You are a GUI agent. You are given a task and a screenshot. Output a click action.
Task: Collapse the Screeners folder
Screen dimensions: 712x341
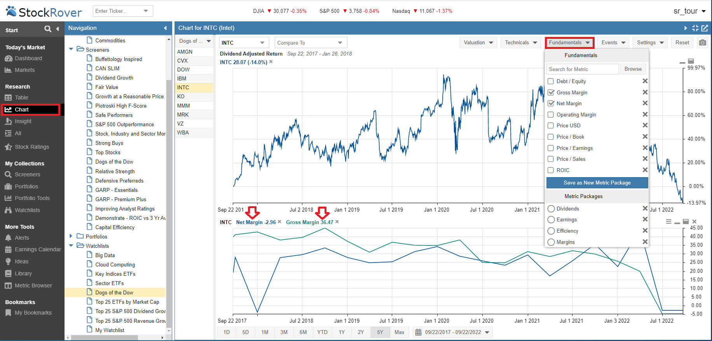pos(71,49)
